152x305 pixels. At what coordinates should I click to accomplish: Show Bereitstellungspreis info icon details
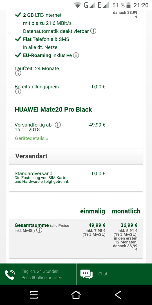pyautogui.click(x=18, y=91)
